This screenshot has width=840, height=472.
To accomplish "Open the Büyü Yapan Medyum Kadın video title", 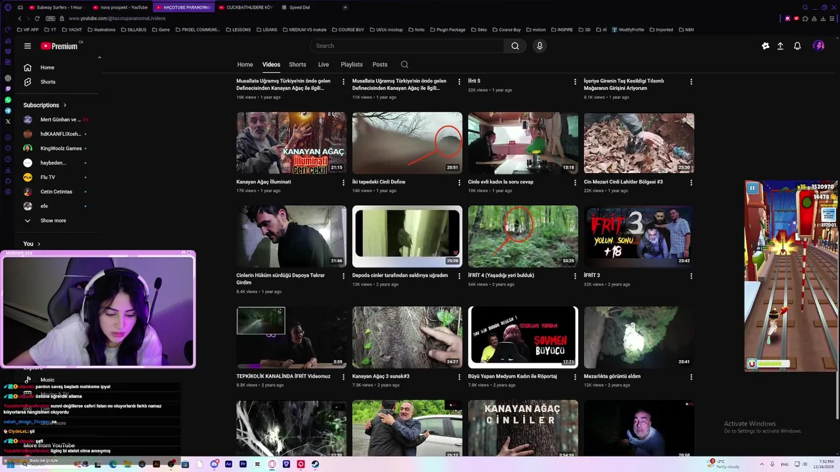I will pos(513,376).
